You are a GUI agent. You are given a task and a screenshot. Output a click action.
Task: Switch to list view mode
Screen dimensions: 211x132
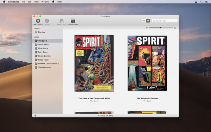click(x=144, y=21)
